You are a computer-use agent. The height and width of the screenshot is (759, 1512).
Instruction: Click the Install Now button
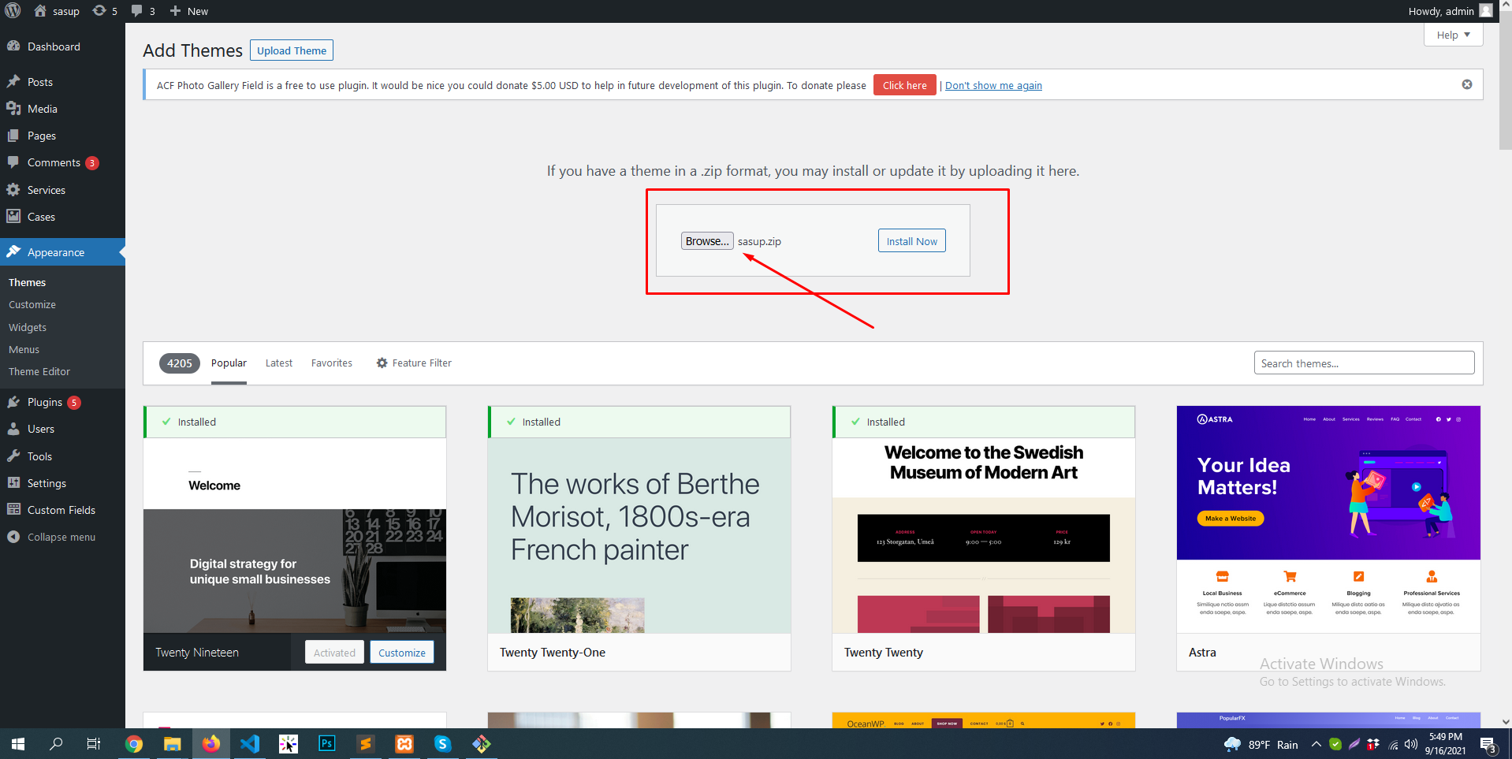912,241
